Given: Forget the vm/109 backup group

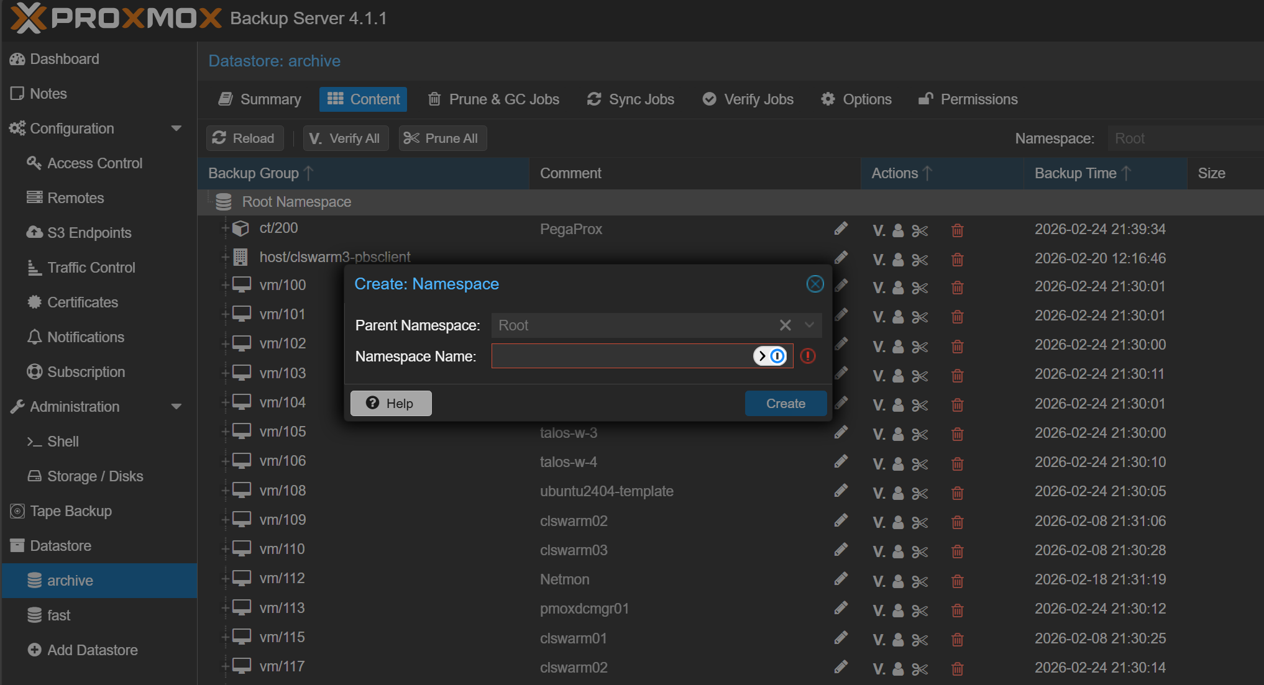Looking at the screenshot, I should 957,522.
